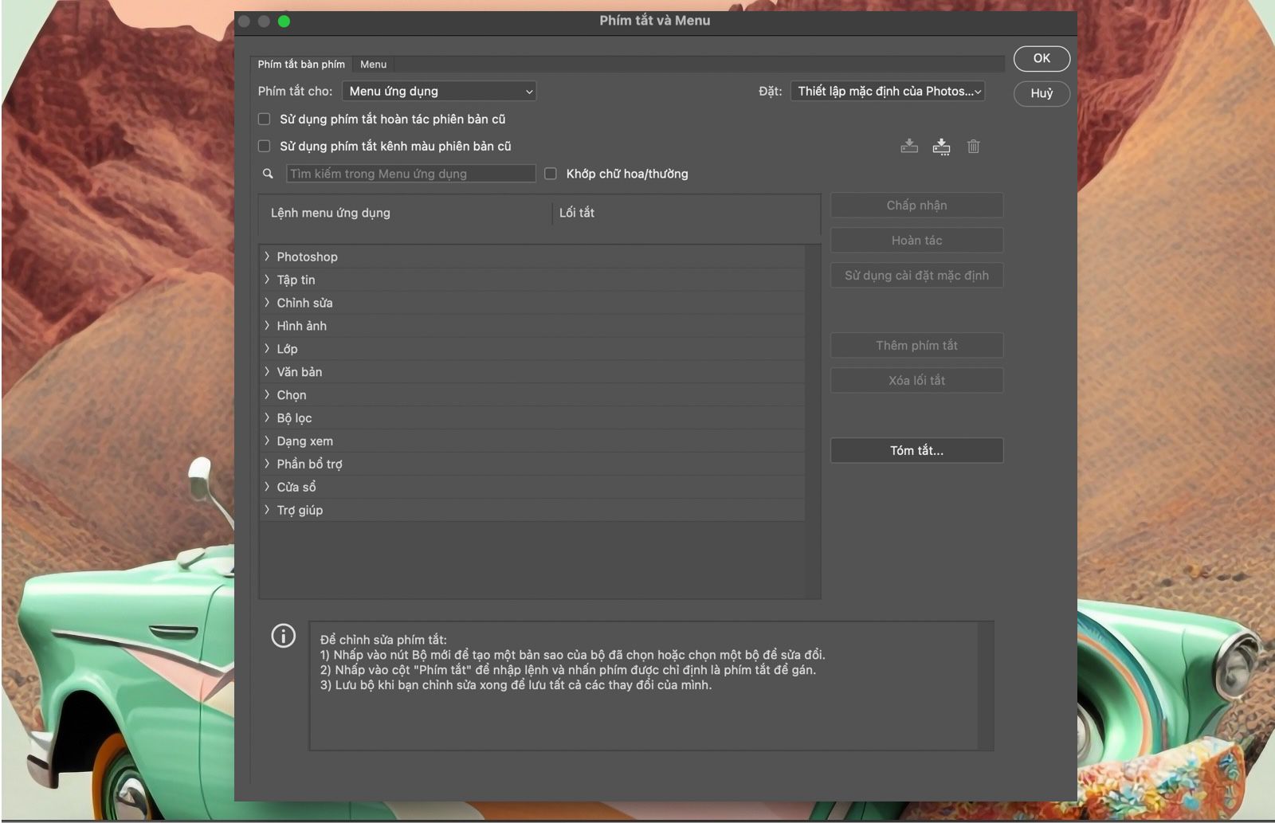1275x823 pixels.
Task: Enable "Sử dụng phím tắt hoàn tác phiên bản cũ"
Action: pos(264,119)
